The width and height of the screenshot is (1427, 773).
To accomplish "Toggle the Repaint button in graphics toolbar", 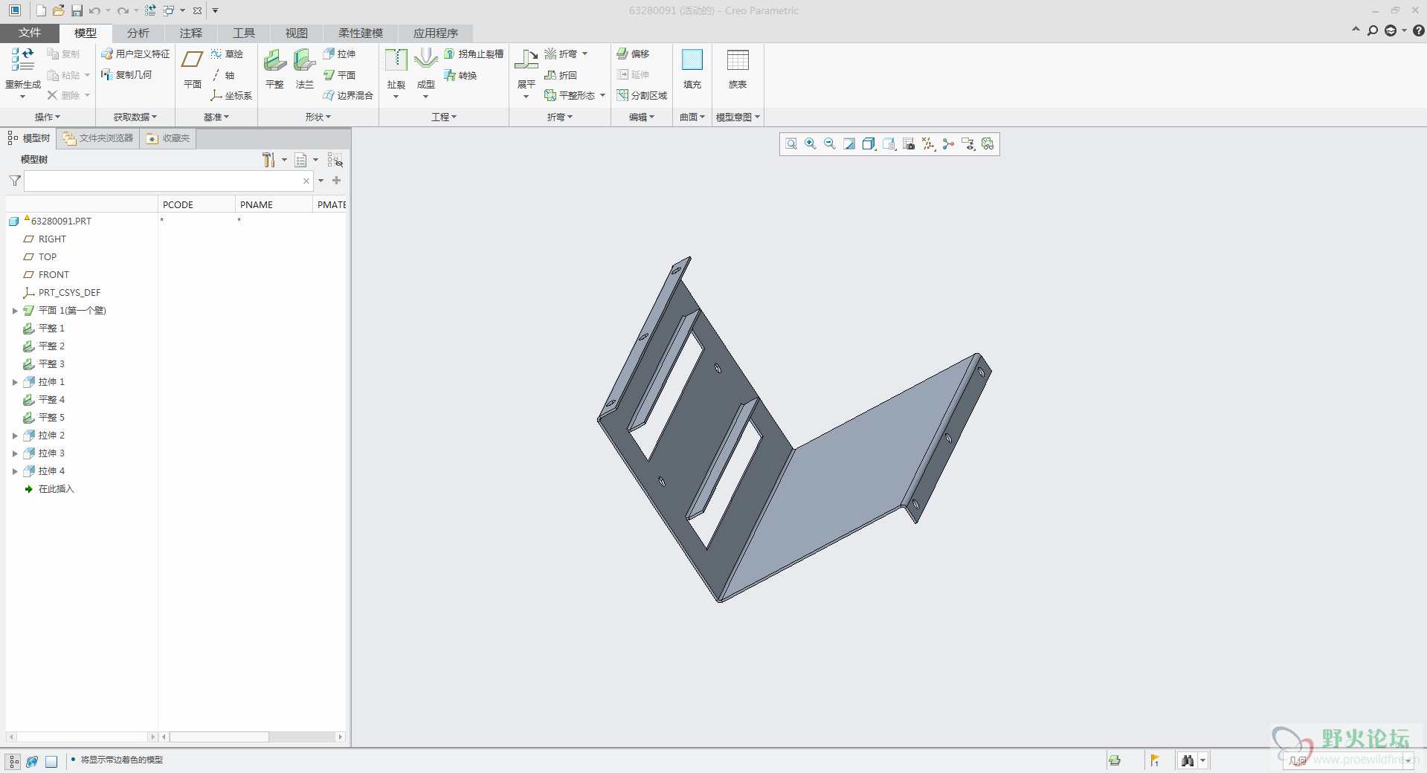I will [x=849, y=144].
